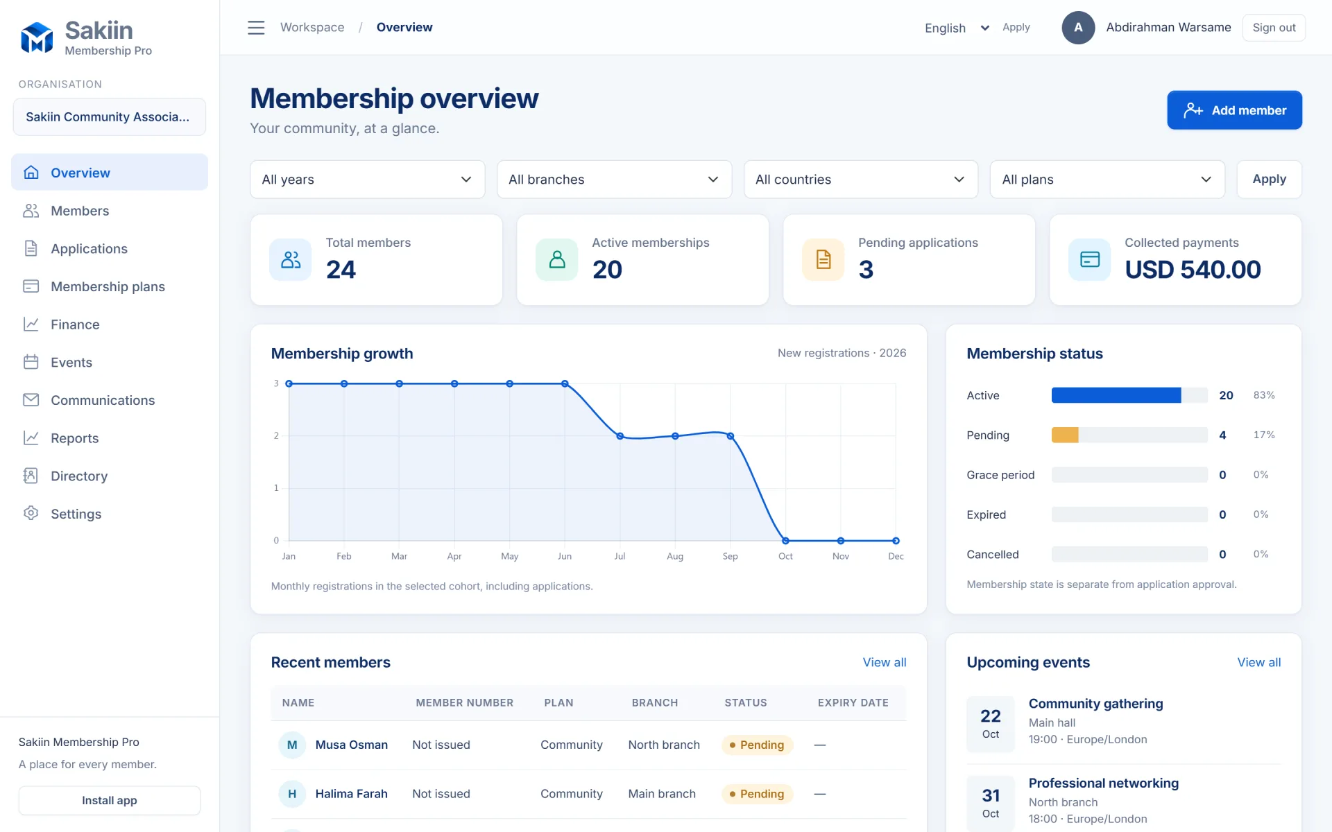Open the Sakiin Community Association organisation selector
Viewport: 1332px width, 832px height.
tap(110, 117)
